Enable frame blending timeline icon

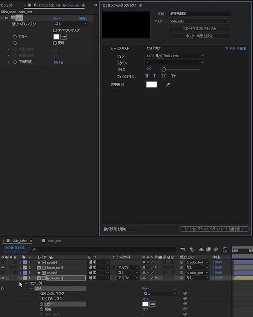tap(209, 250)
